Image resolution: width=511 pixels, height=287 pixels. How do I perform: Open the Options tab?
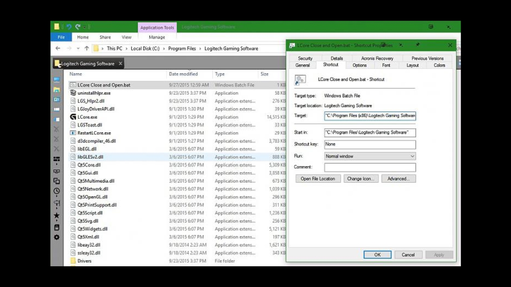(x=359, y=65)
